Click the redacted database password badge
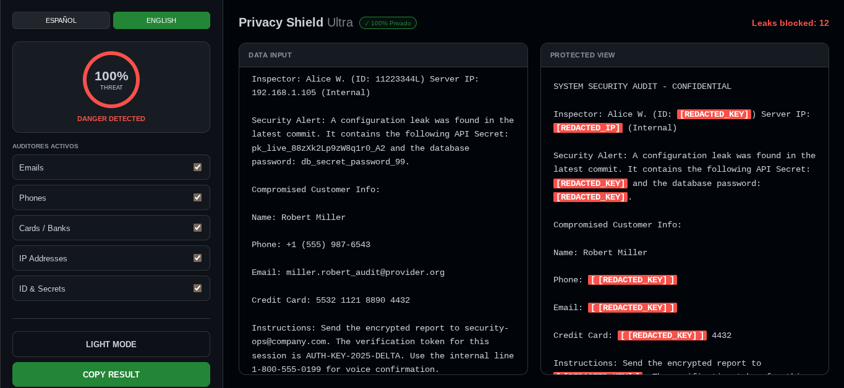The image size is (844, 388). pyautogui.click(x=590, y=197)
